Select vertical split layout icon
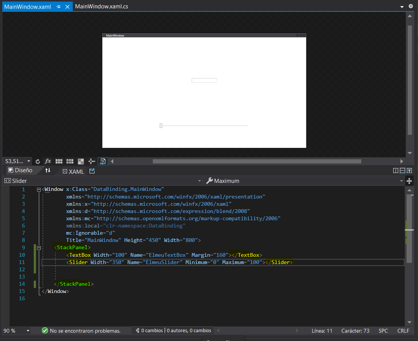 pyautogui.click(x=396, y=171)
